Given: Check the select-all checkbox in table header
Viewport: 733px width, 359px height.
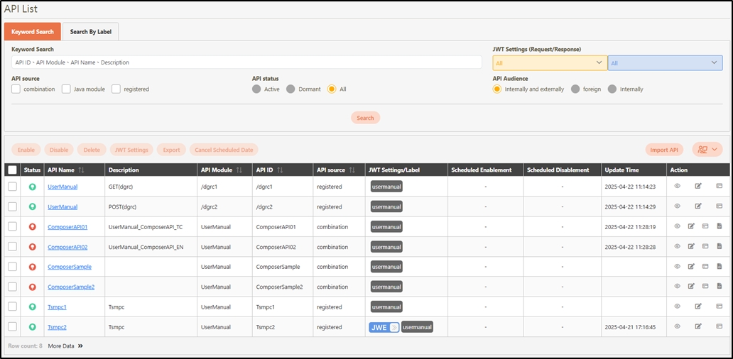Looking at the screenshot, I should pos(12,170).
